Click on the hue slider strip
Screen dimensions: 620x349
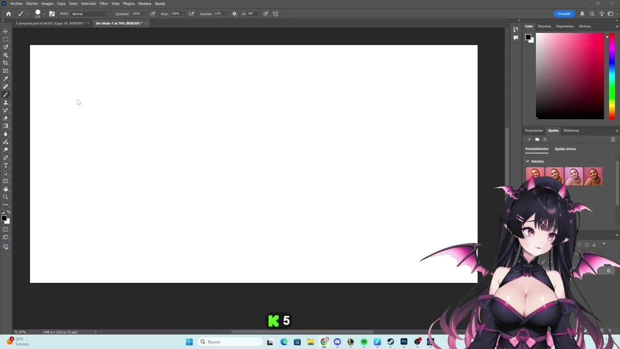(x=612, y=76)
